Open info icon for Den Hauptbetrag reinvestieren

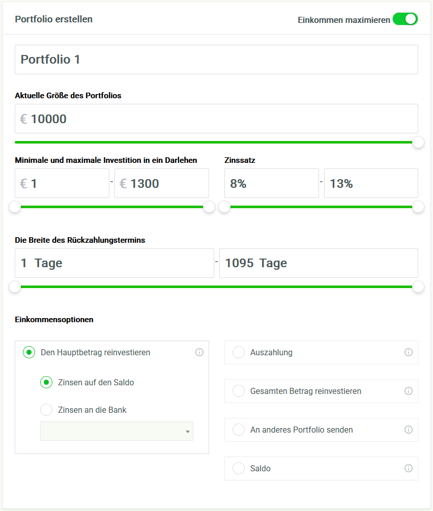coord(199,352)
